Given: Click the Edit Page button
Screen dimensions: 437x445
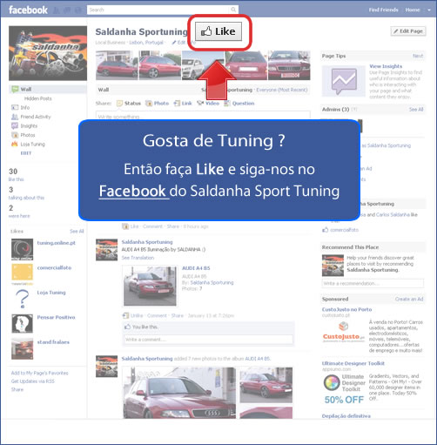Looking at the screenshot, I should click(408, 31).
